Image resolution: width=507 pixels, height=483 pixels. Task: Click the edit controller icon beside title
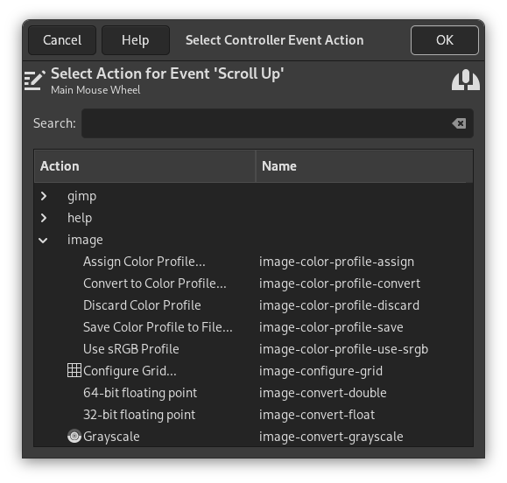pos(35,80)
